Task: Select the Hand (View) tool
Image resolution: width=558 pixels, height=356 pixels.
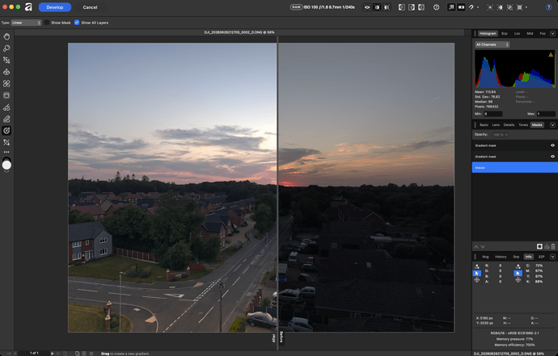Action: (x=6, y=36)
